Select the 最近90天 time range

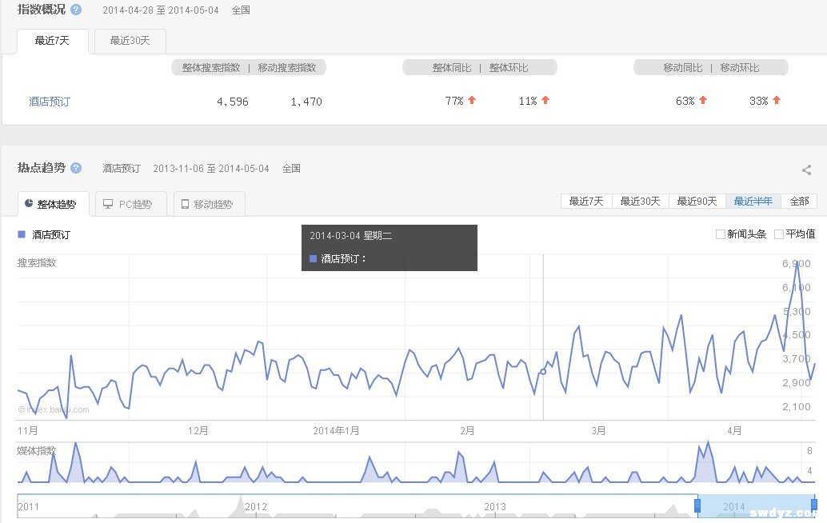coord(698,202)
